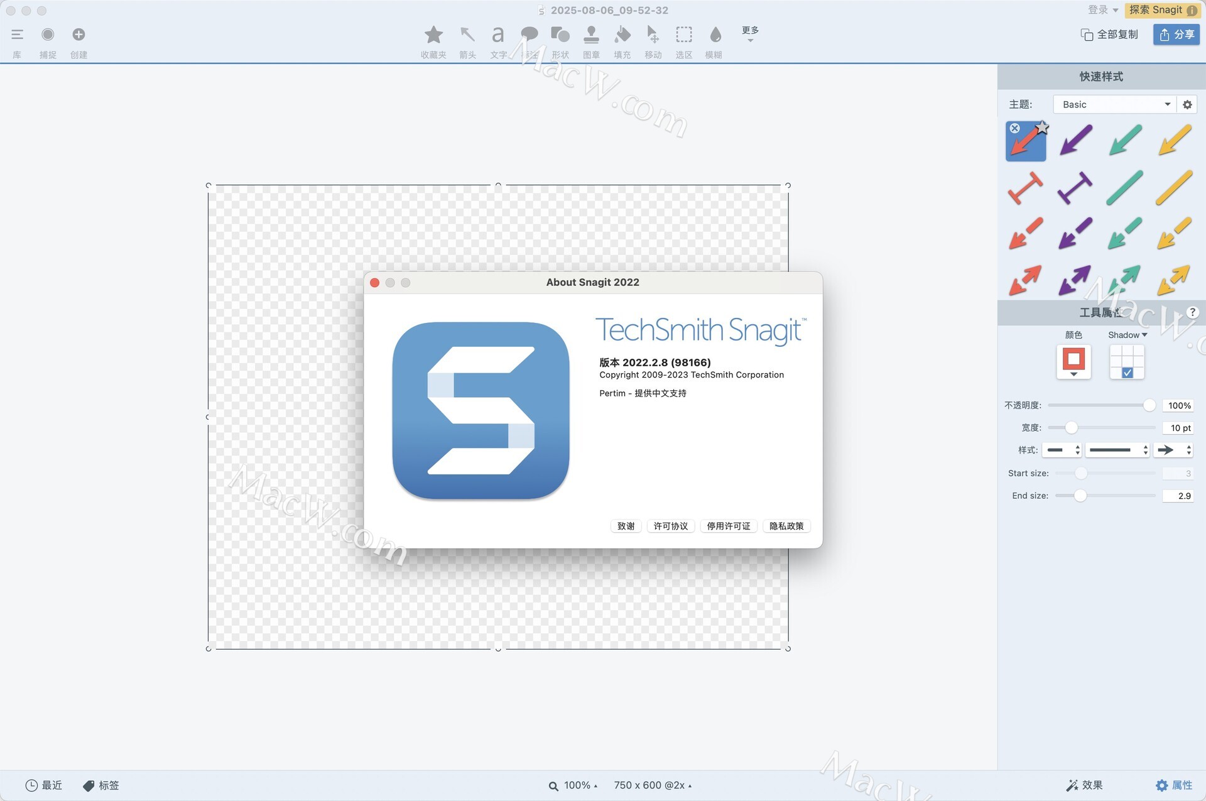This screenshot has width=1206, height=801.
Task: Select the Blur (模糊) droplet tool
Action: click(x=715, y=35)
